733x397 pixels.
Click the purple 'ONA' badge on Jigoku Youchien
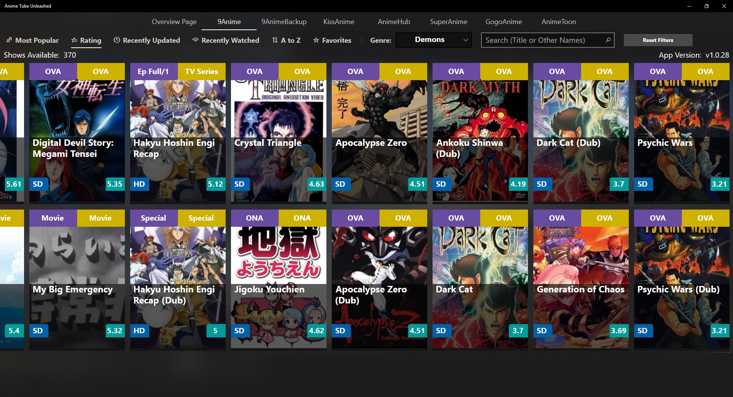point(255,218)
